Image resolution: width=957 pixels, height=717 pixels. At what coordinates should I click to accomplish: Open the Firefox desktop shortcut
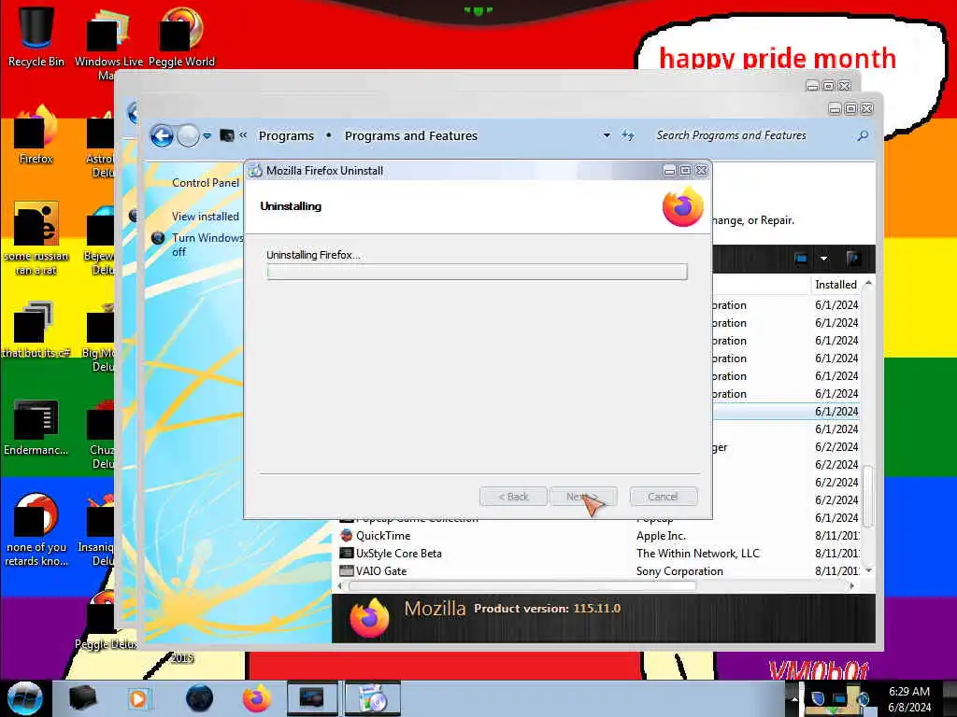tap(36, 135)
